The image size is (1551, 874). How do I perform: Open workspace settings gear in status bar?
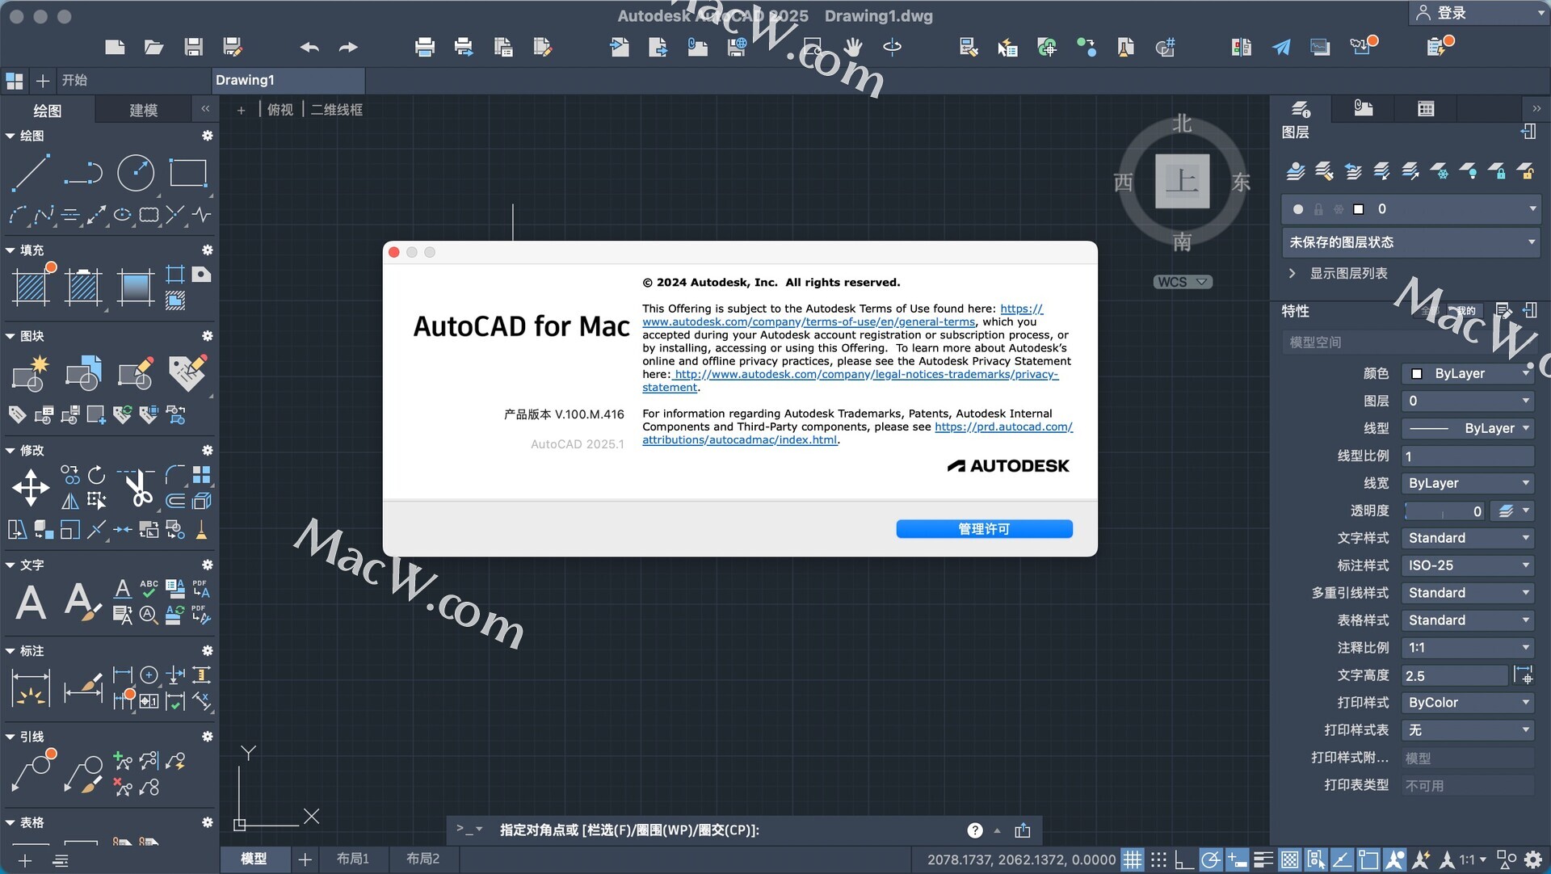(1532, 860)
